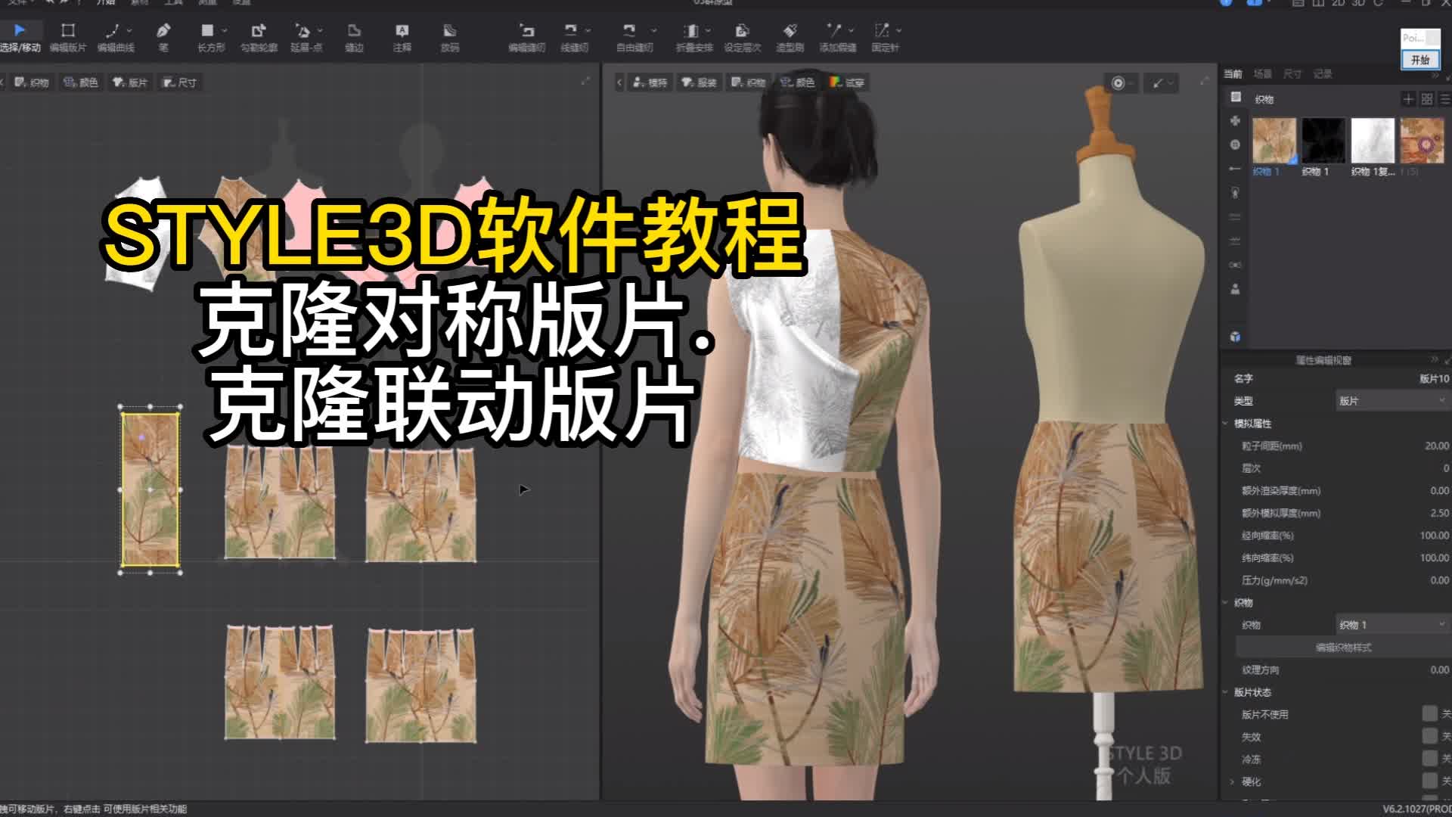
Task: Choose the 延展-点 extend point tool
Action: point(306,37)
